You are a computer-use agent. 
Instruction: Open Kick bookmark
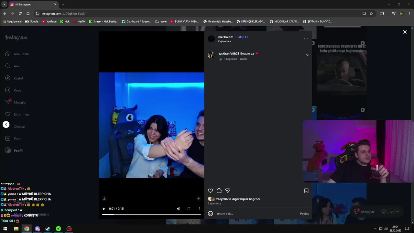pyautogui.click(x=65, y=22)
